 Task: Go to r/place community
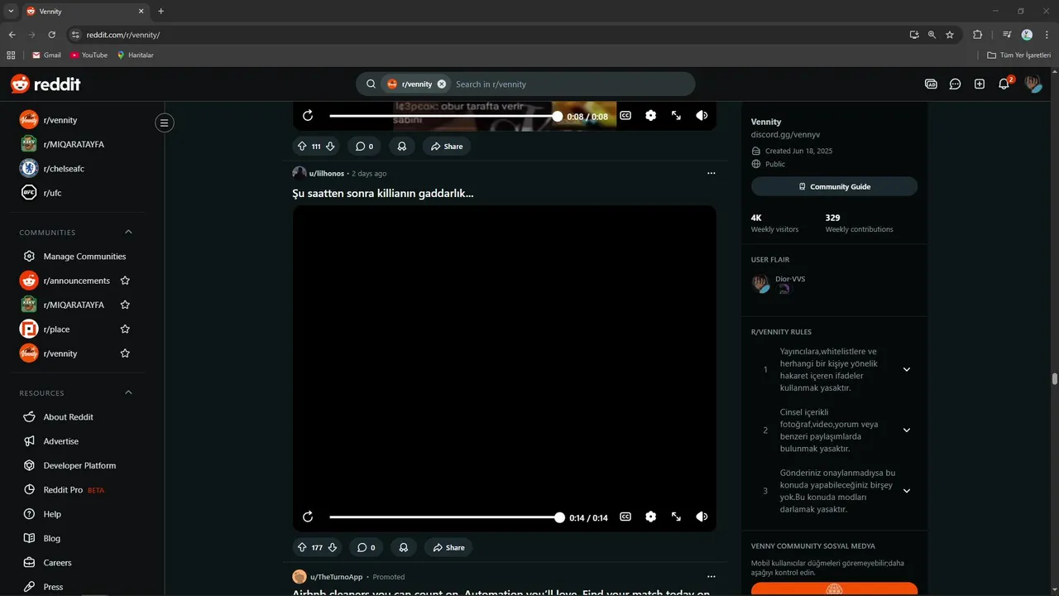[x=56, y=329]
